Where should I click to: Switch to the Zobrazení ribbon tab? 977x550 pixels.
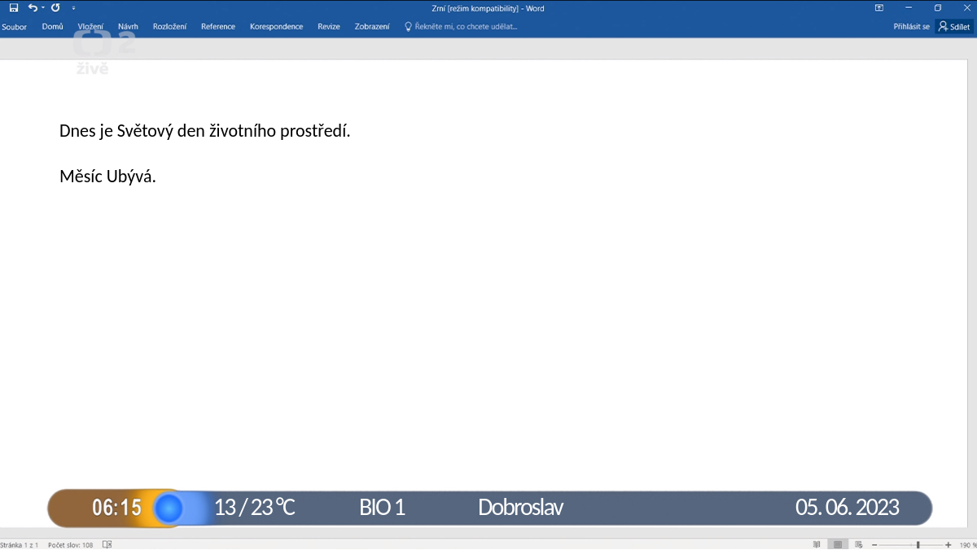372,27
